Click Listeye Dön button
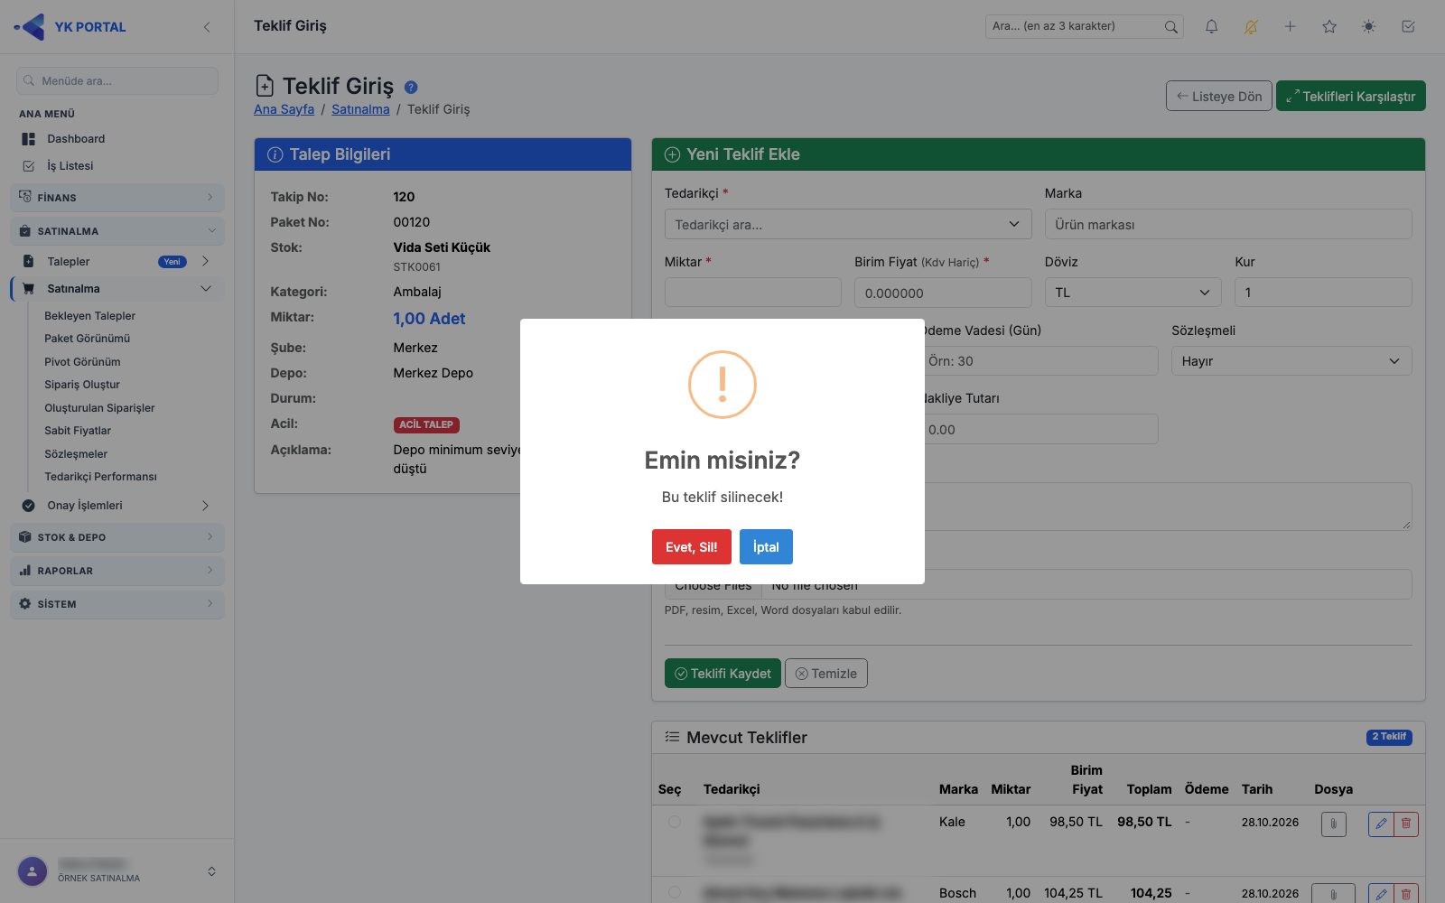 pos(1219,96)
